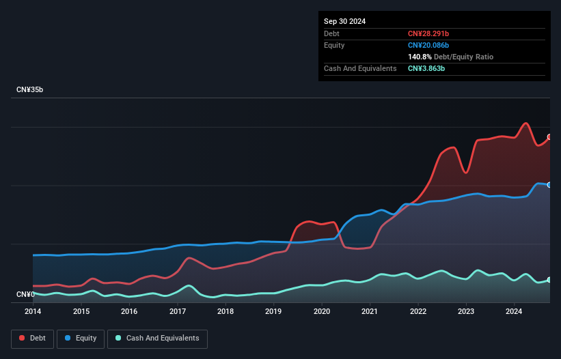Click the 2014 x-axis label
Viewport: 561px width, 359px height.
[x=33, y=311]
